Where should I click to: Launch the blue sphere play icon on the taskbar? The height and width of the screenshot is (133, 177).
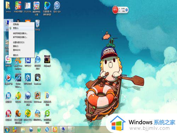click(x=31, y=130)
